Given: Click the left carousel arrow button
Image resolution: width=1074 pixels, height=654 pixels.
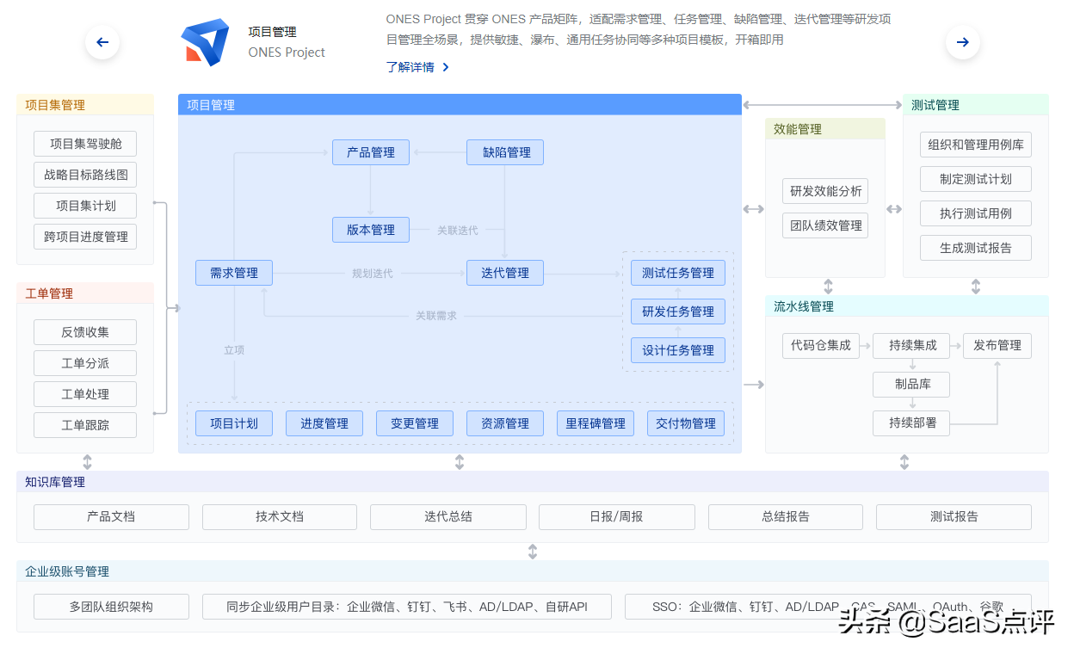Looking at the screenshot, I should coord(102,41).
